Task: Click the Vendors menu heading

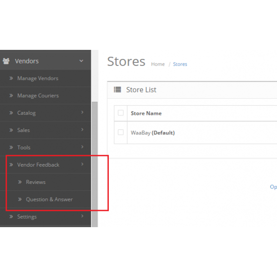Action: [27, 61]
